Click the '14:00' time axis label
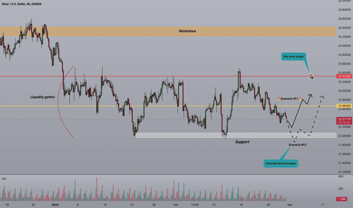The height and width of the screenshot is (208, 353). click(x=195, y=205)
